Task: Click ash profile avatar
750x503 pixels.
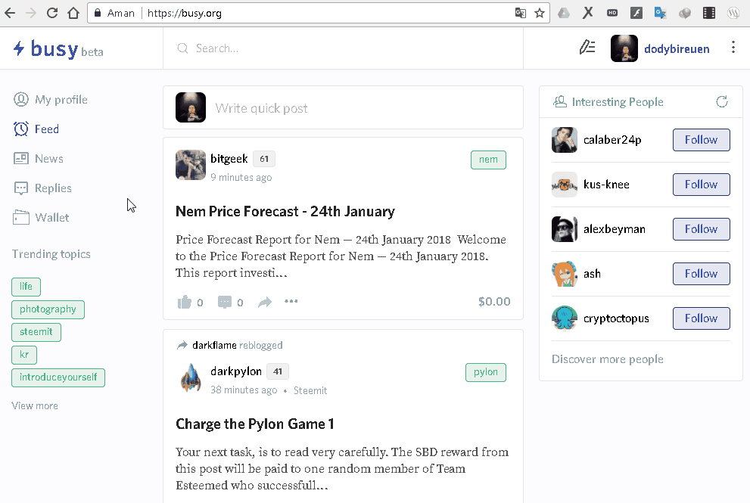Action: [x=565, y=274]
